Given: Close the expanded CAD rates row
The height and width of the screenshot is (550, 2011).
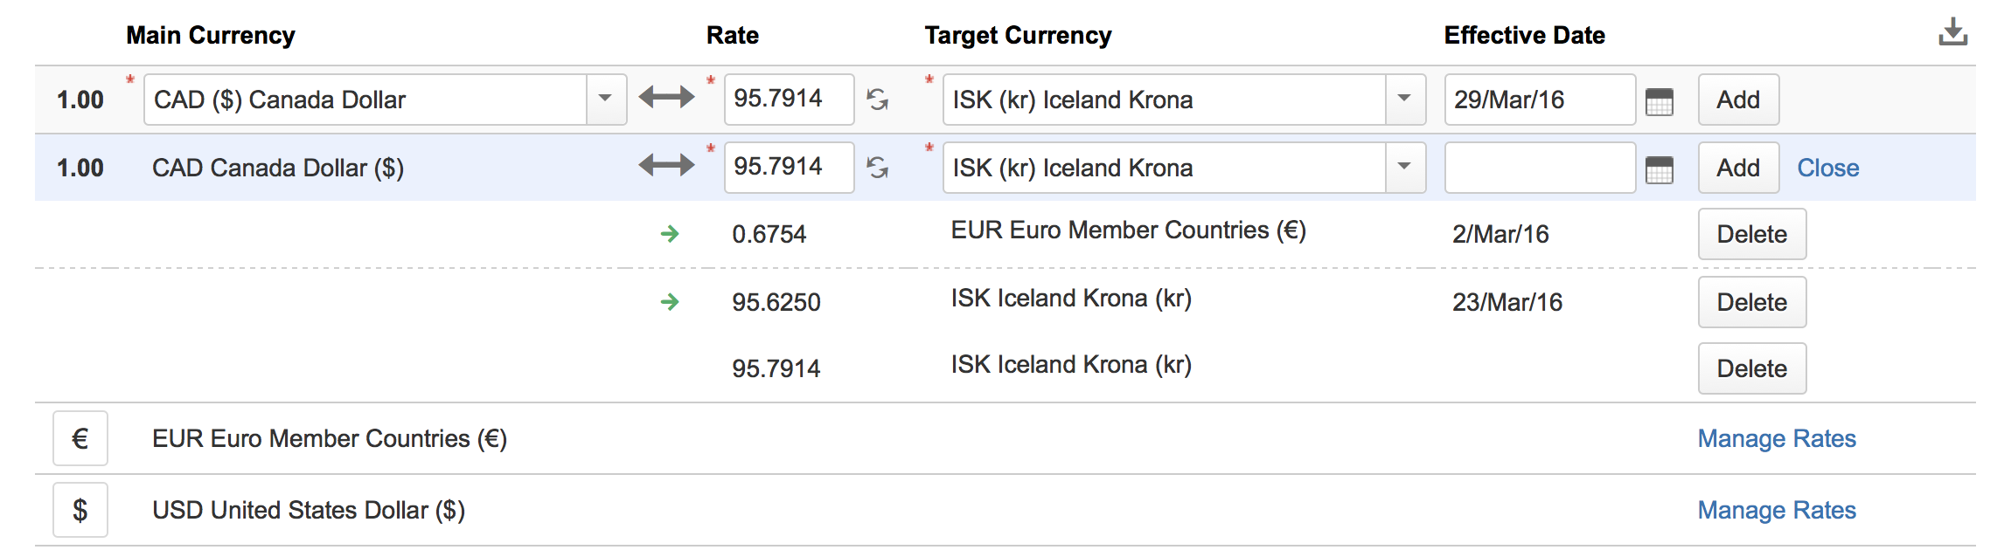Looking at the screenshot, I should (1827, 168).
